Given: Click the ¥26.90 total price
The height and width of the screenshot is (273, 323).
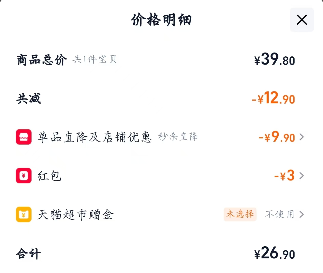Looking at the screenshot, I should [274, 253].
